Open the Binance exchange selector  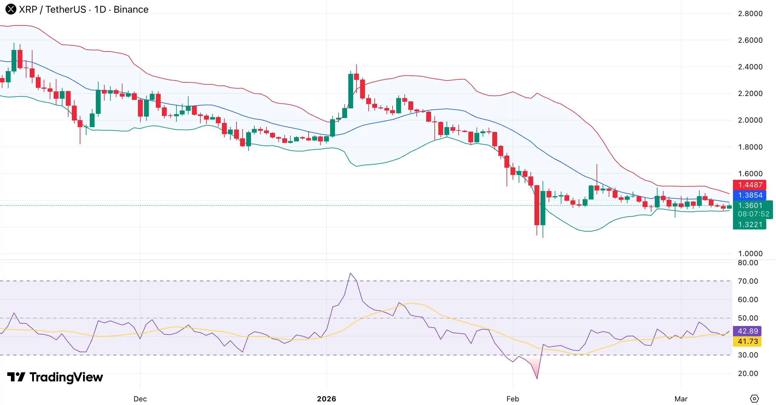point(130,9)
